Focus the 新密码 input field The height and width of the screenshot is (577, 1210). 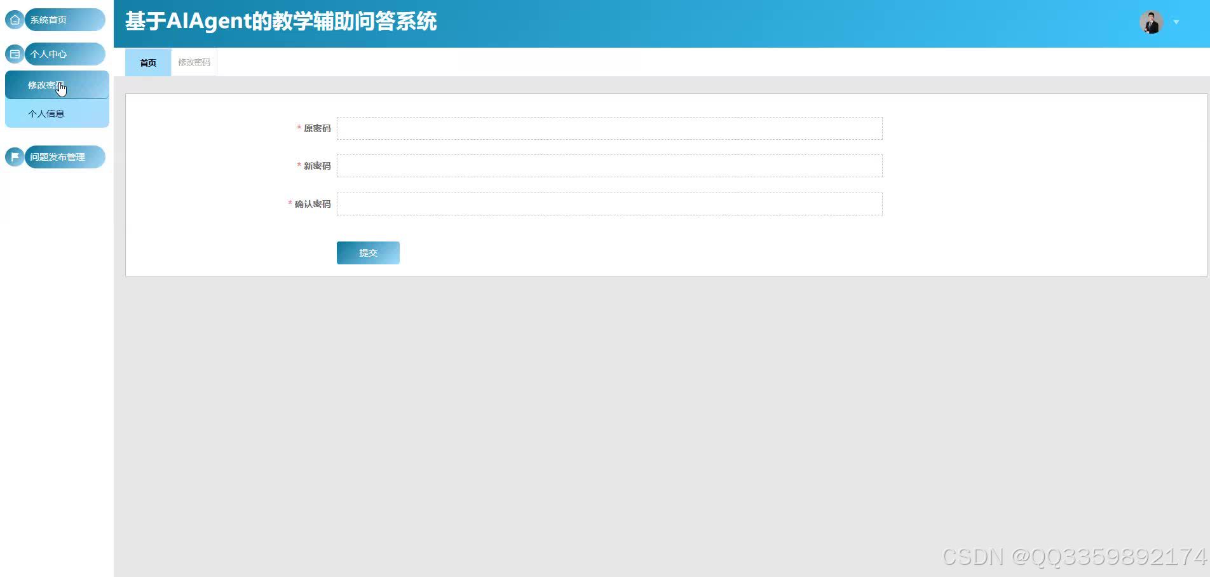coord(609,166)
